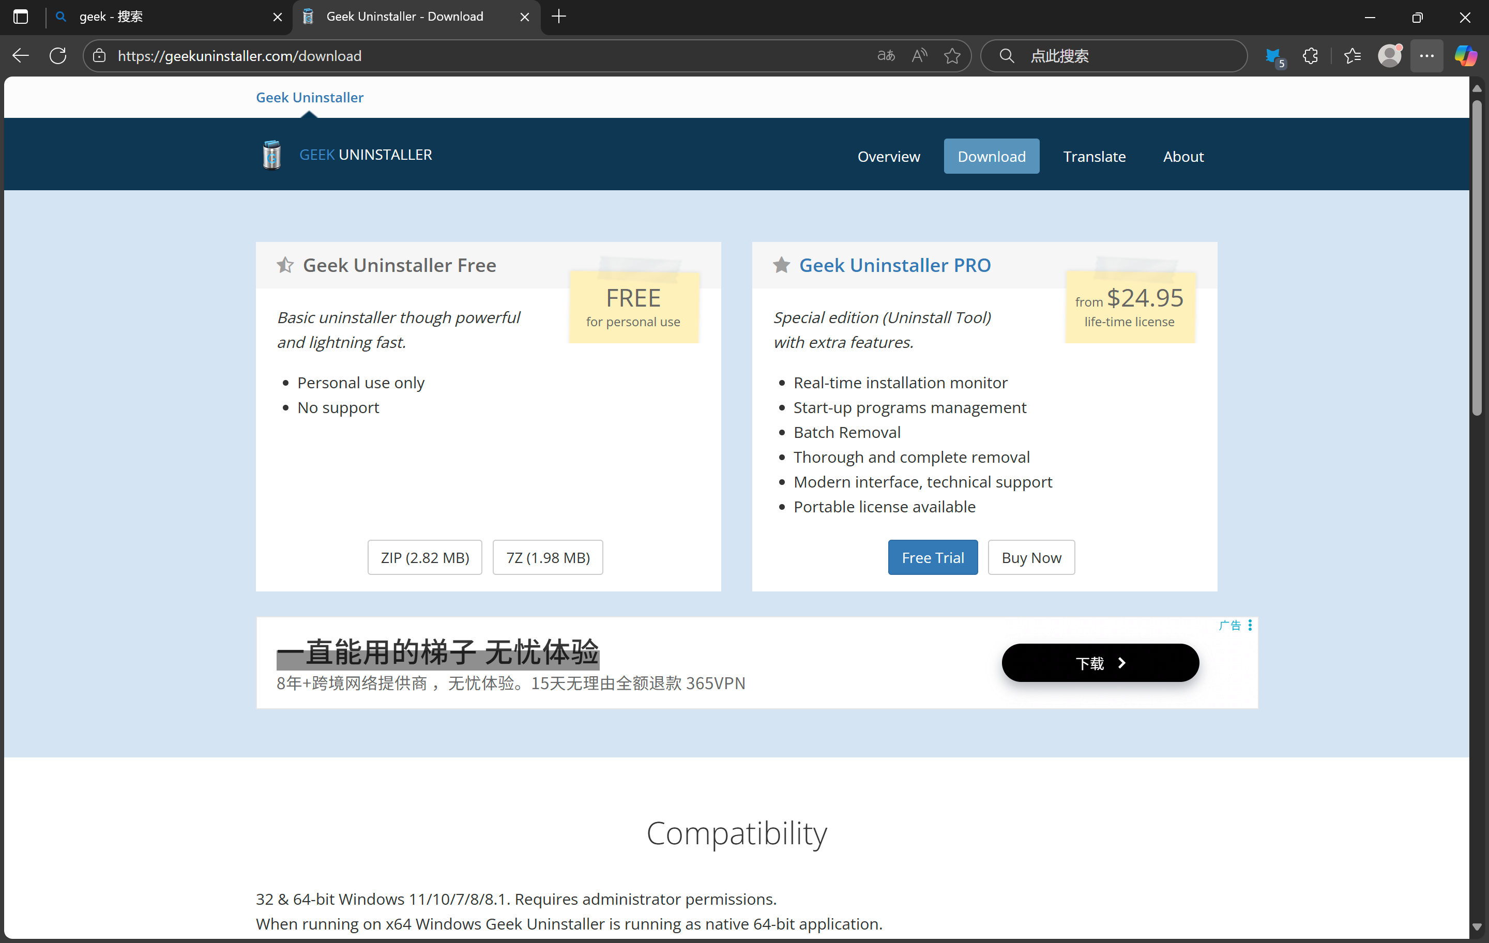Click the Microsoft Rewards badge icon
This screenshot has width=1489, height=943.
click(1274, 56)
